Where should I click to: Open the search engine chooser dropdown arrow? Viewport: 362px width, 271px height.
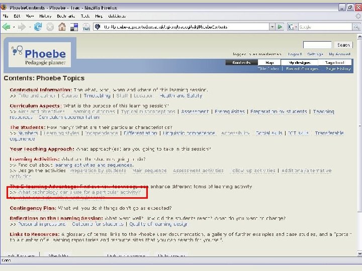click(296, 27)
